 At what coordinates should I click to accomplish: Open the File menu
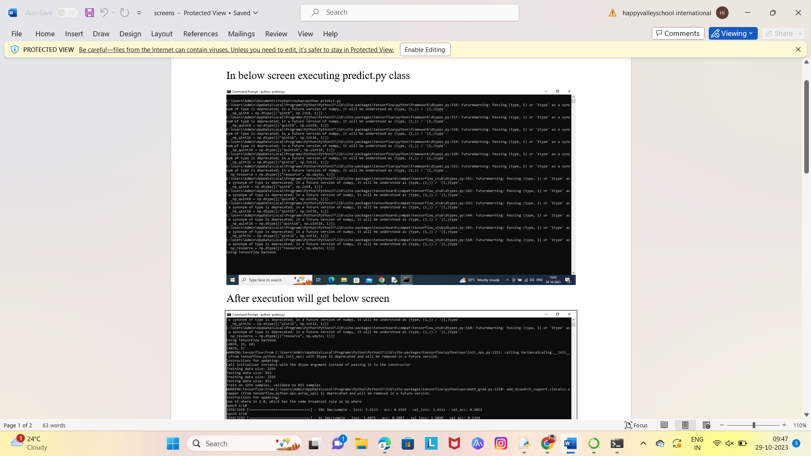pyautogui.click(x=16, y=34)
